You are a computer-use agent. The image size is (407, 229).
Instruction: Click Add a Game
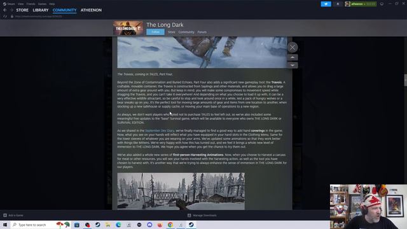tap(13, 215)
